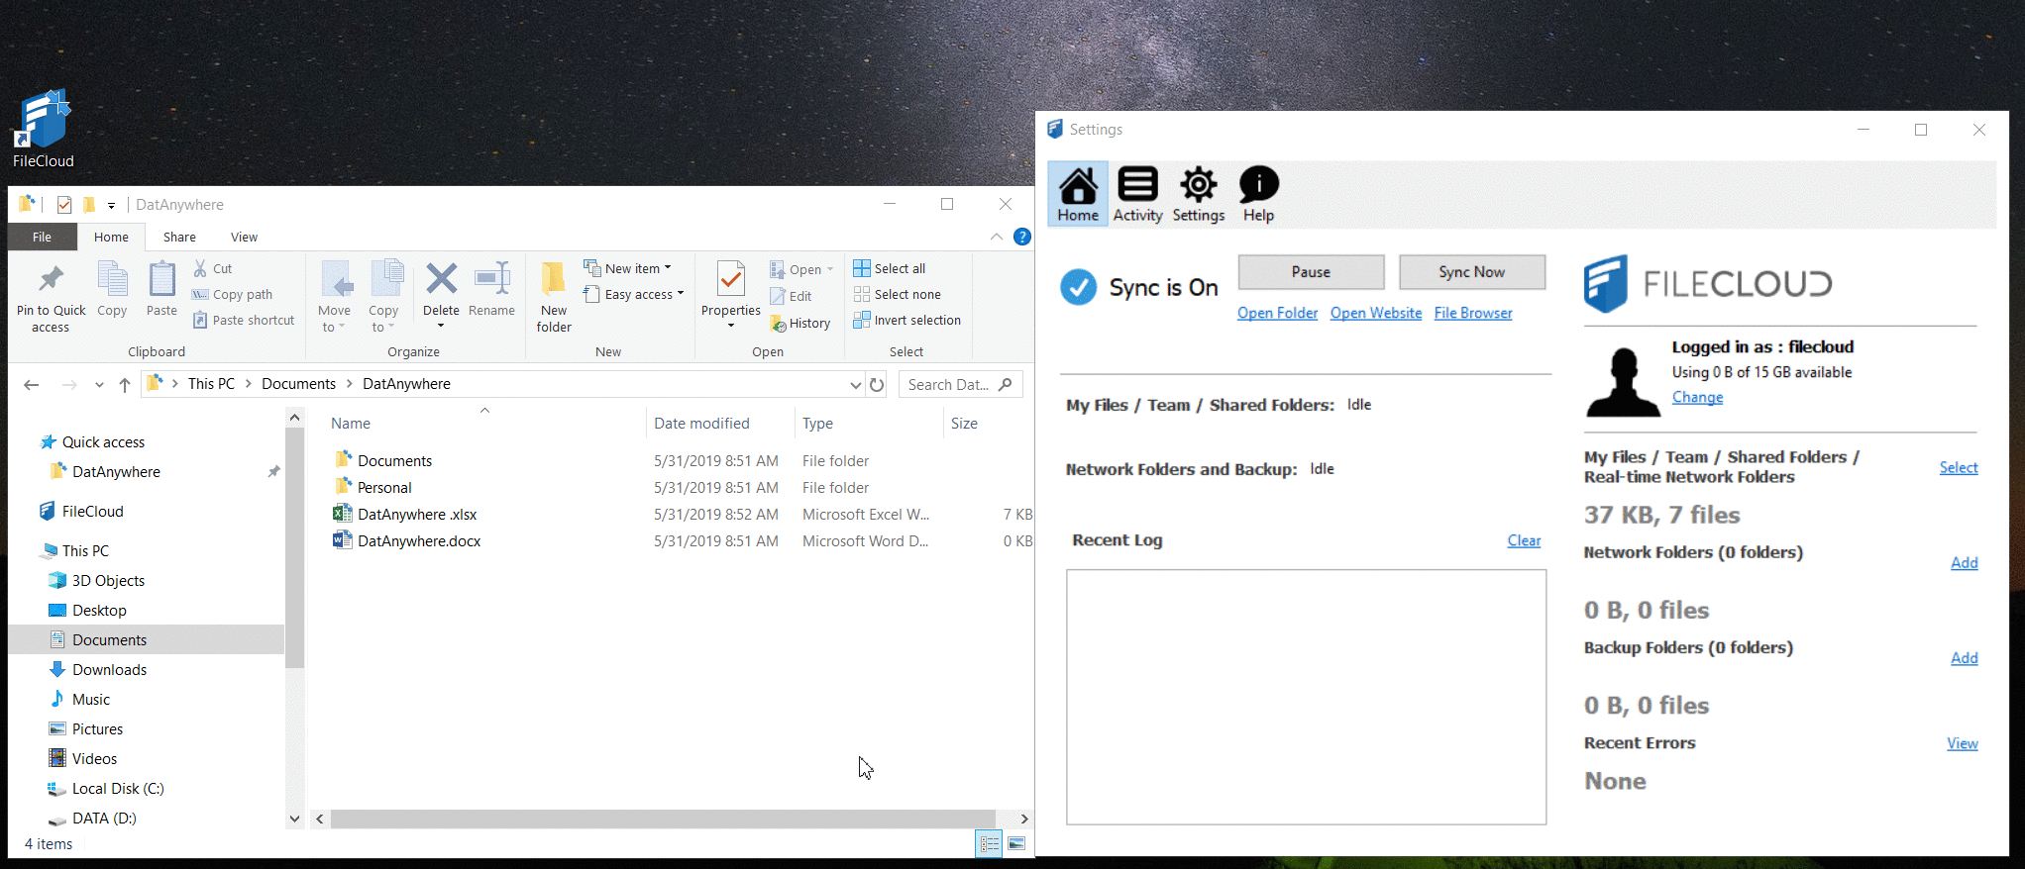Open the Easy access dropdown
The image size is (2025, 869).
634,294
